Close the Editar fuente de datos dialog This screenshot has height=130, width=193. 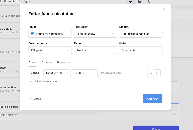click(x=164, y=9)
